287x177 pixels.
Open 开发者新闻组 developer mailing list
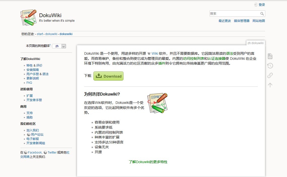click(x=36, y=143)
